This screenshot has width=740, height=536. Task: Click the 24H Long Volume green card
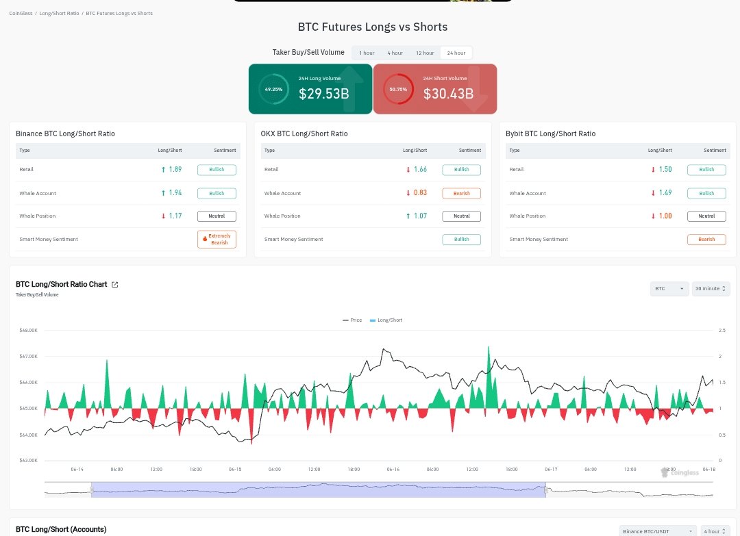click(x=310, y=89)
